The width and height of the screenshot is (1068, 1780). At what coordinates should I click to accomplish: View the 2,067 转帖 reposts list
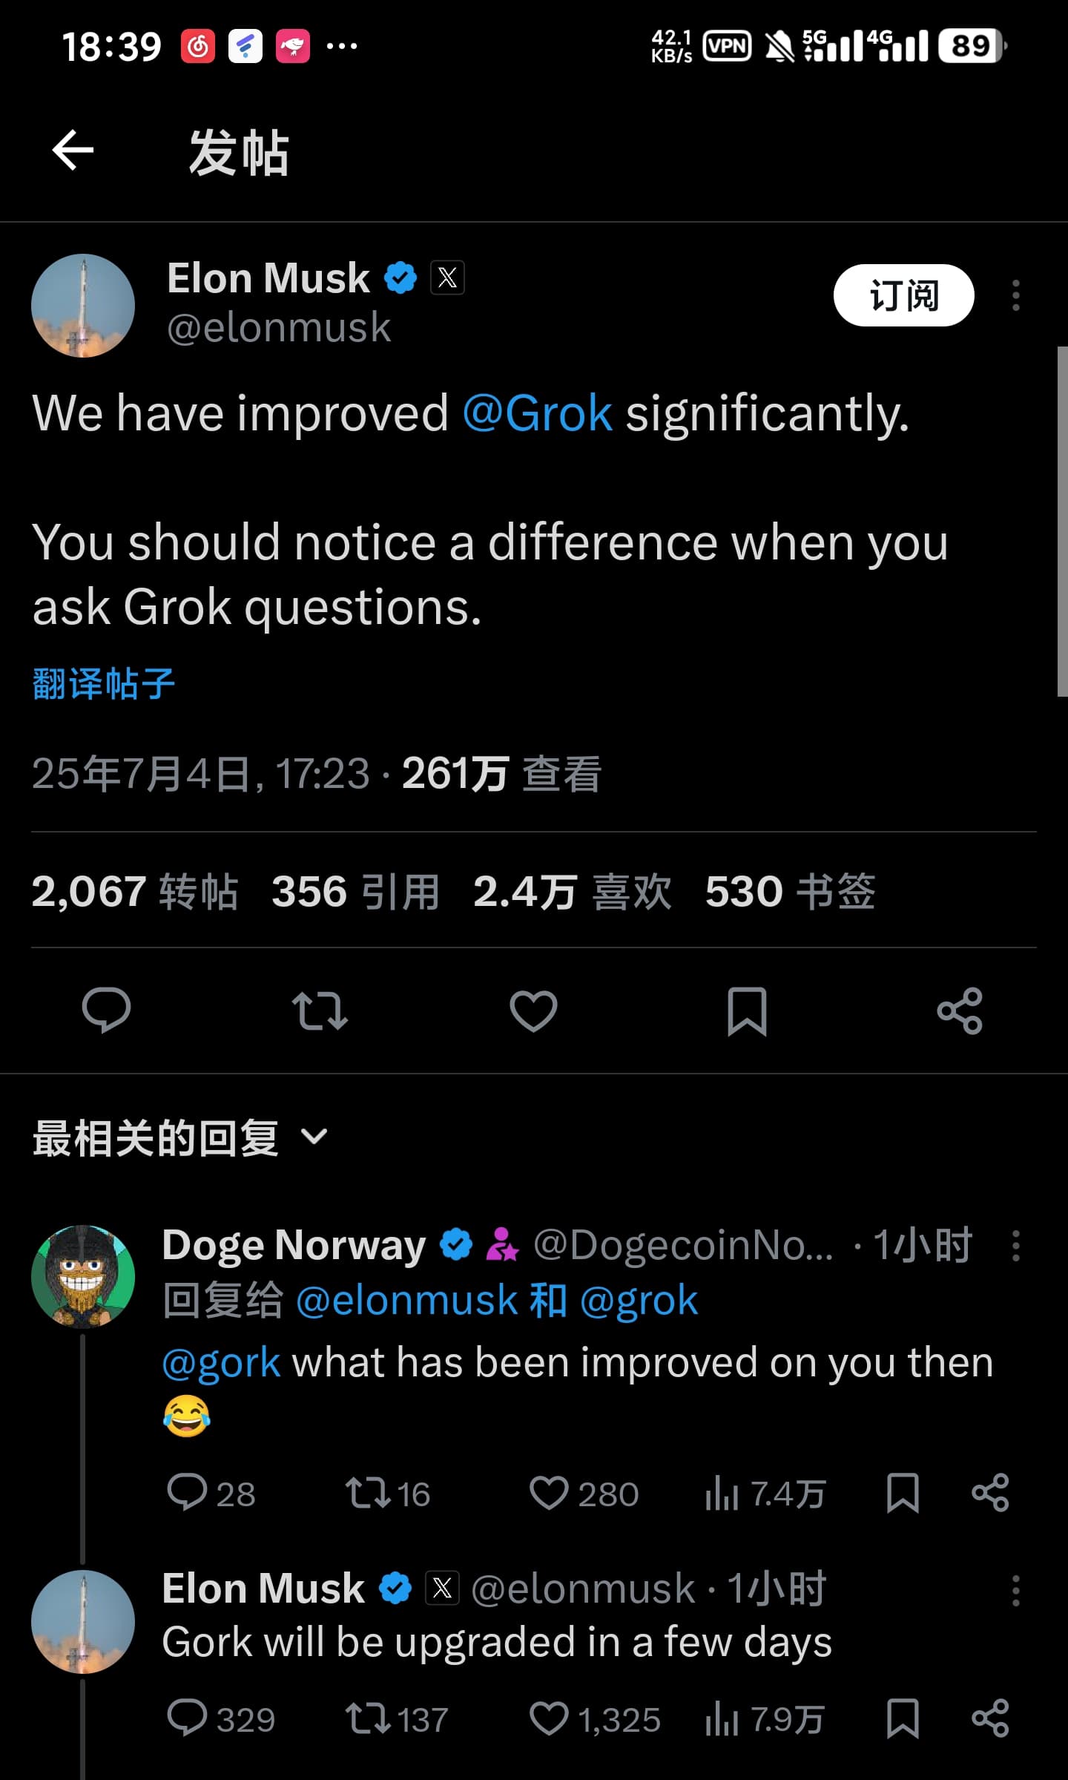tap(134, 891)
